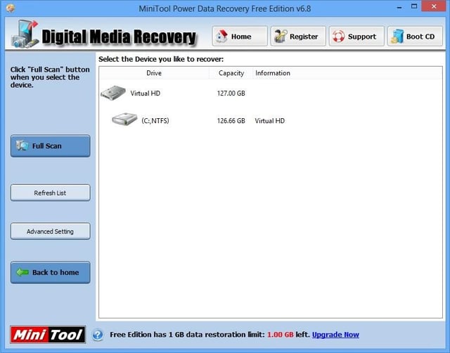The image size is (450, 353).
Task: Click the green Back to home arrow
Action: (x=22, y=272)
